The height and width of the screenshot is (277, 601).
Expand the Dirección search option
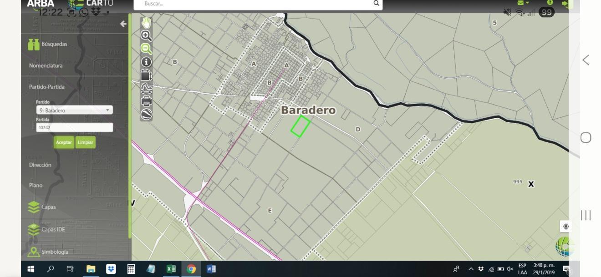[x=40, y=165]
